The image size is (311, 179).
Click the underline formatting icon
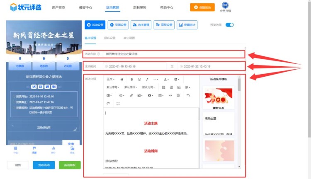pos(140,79)
